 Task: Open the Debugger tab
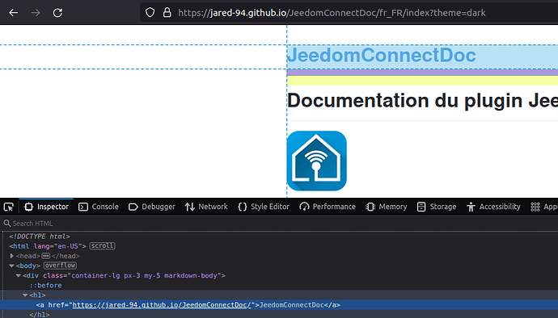coord(152,207)
